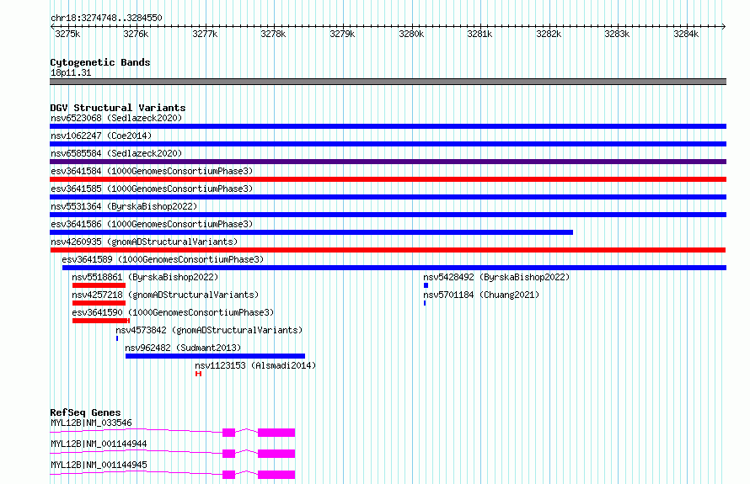
Task: Open nsv5531364 (ByrskaBishop2022) label
Action: pos(124,206)
